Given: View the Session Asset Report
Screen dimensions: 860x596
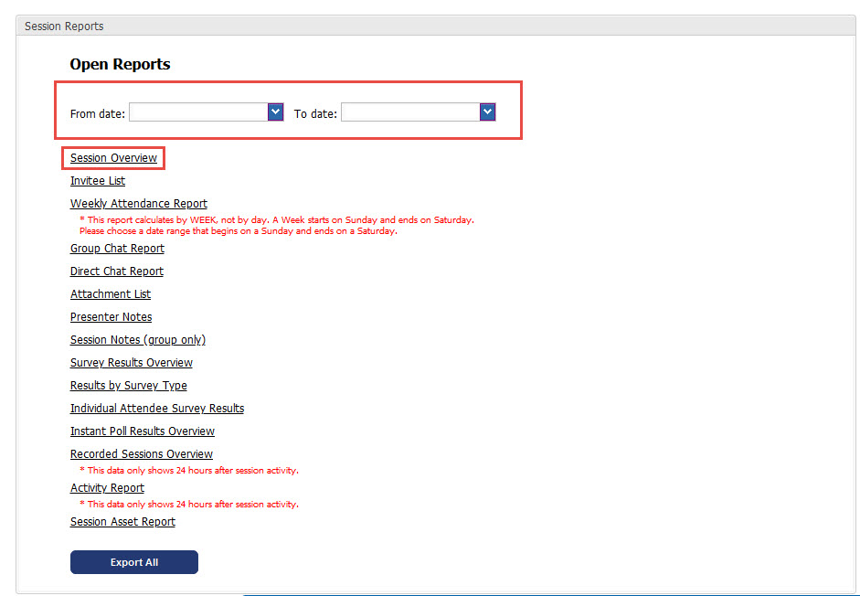Looking at the screenshot, I should click(x=122, y=522).
